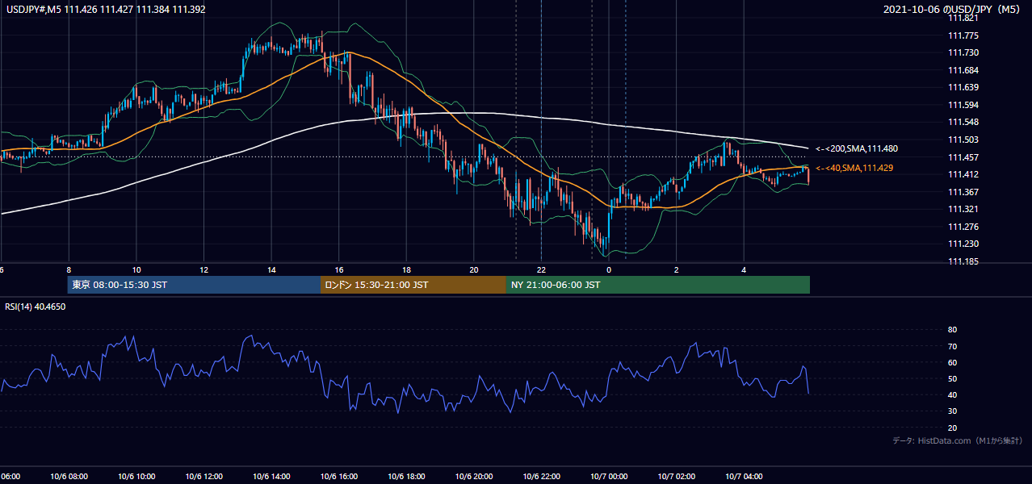Click the 111.412 price axis value
Viewport: 1032px width, 484px height.
pos(963,174)
